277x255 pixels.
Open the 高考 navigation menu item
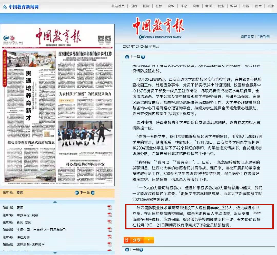coord(196,6)
